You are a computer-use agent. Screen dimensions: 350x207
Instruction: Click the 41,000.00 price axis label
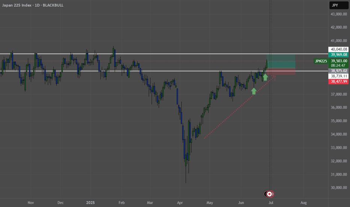(339, 41)
